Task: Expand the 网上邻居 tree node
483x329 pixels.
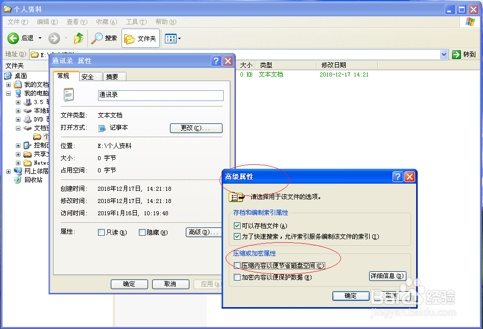Action: click(8, 171)
